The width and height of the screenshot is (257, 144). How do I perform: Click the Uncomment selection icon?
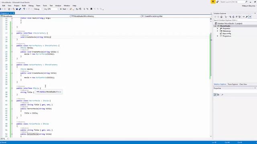(x=88, y=9)
